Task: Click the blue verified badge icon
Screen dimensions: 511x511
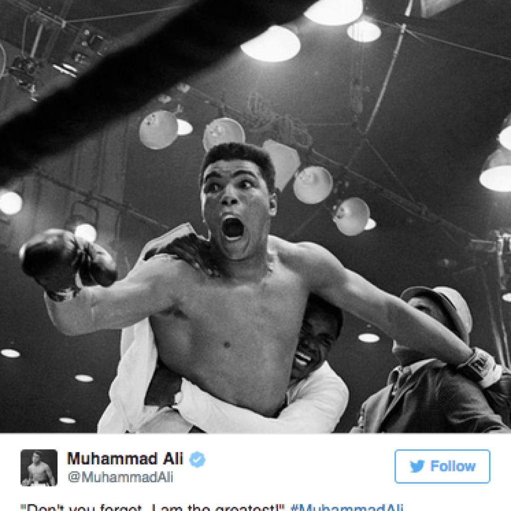Action: coord(197,460)
